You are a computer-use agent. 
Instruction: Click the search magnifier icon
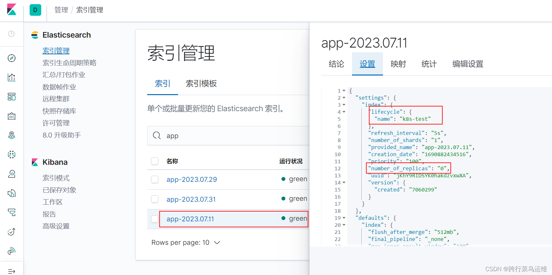(x=157, y=136)
